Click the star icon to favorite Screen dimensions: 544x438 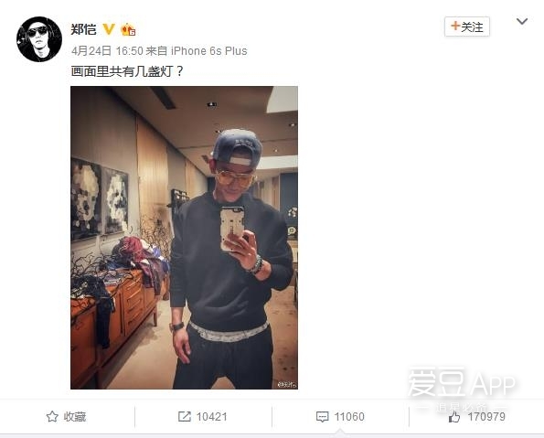click(52, 416)
